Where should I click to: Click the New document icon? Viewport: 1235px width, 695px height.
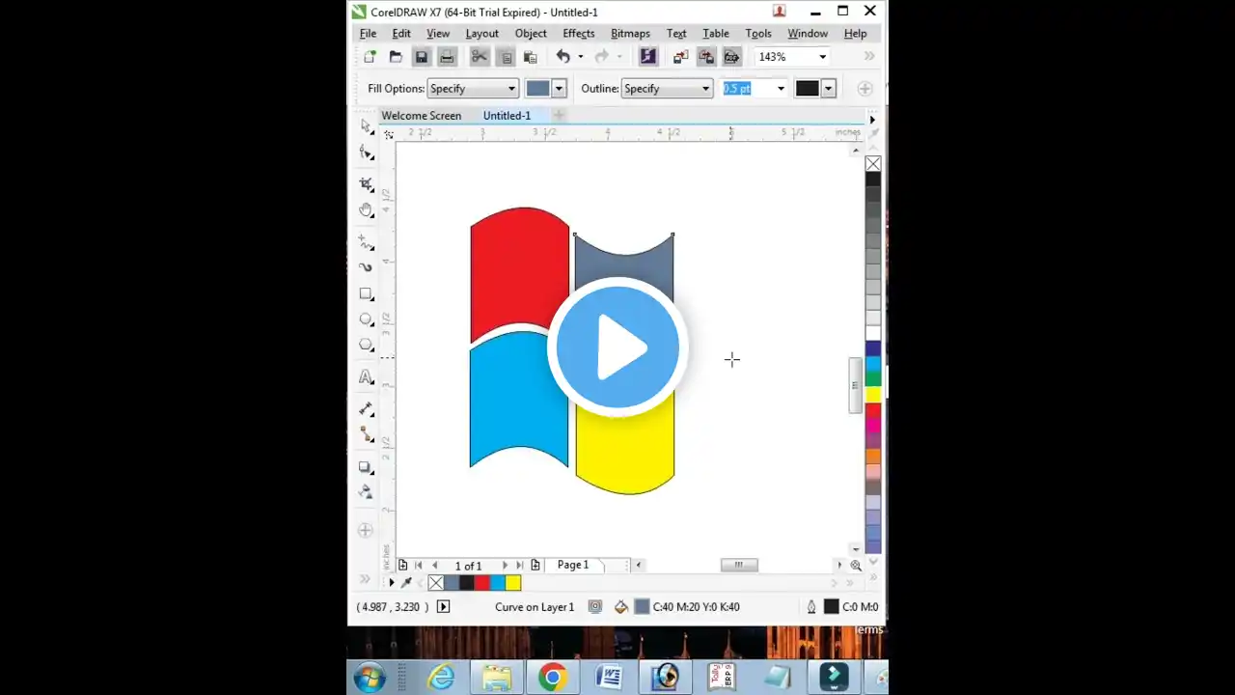[370, 57]
